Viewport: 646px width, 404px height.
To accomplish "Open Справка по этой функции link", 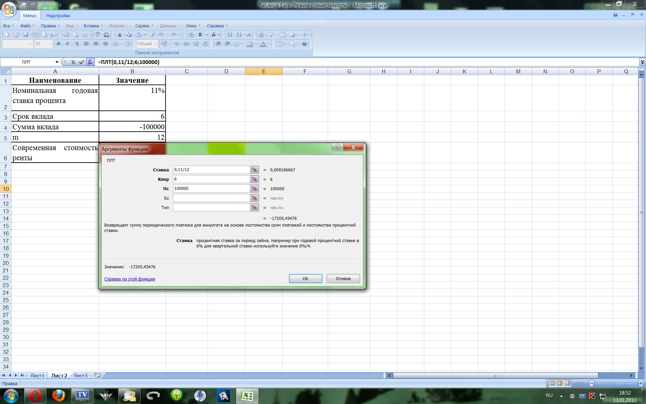I will point(130,279).
